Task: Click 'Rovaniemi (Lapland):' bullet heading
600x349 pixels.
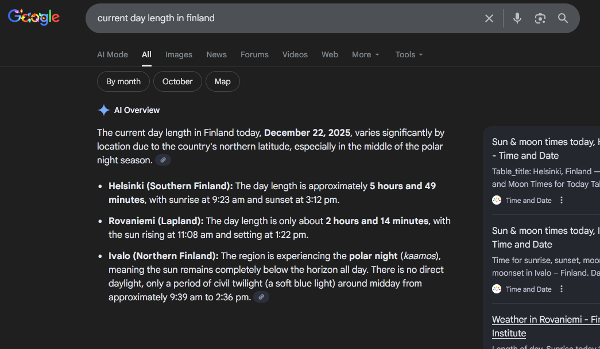Action: 156,221
